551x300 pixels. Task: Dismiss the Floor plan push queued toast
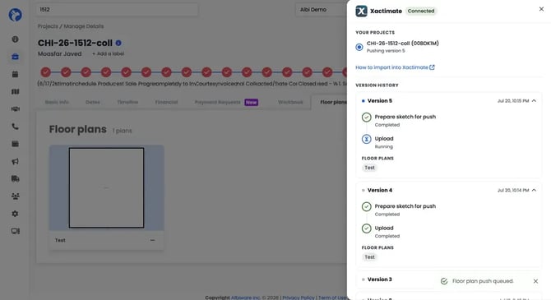point(535,281)
